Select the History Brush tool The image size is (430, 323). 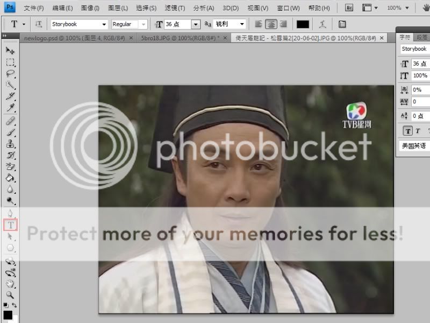point(10,155)
